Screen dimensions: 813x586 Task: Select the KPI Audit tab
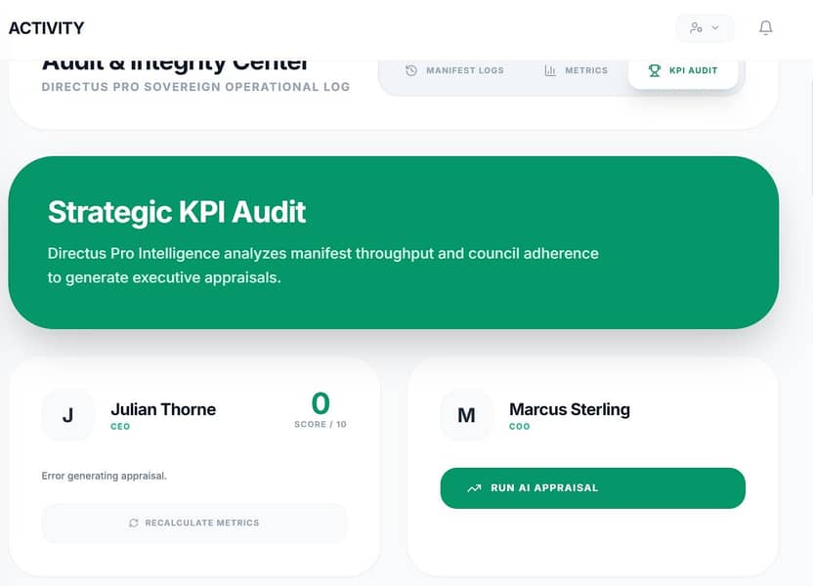pos(684,70)
